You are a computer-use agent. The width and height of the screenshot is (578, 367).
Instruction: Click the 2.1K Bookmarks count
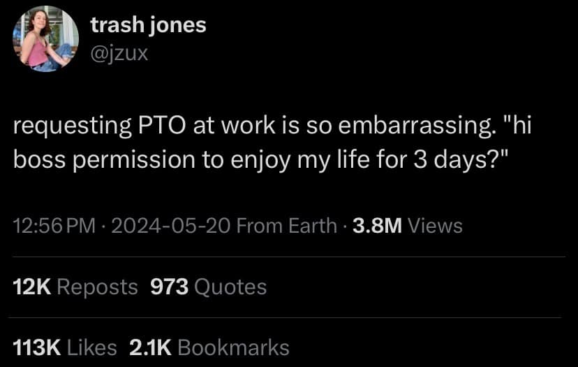coord(209,347)
